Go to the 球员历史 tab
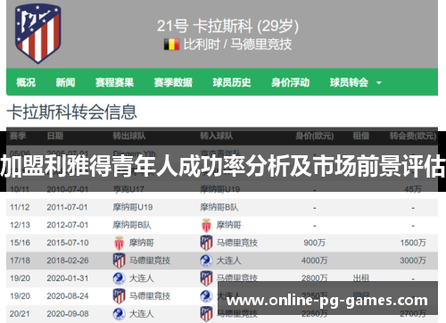The height and width of the screenshot is (323, 446). click(x=232, y=82)
